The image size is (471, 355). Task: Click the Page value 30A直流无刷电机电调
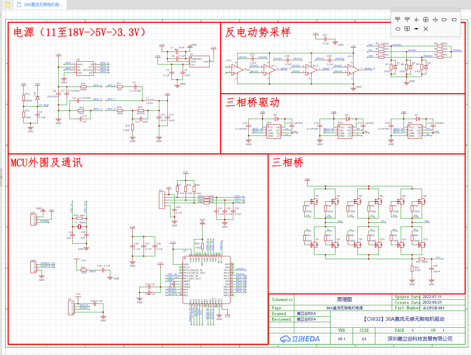pos(344,308)
